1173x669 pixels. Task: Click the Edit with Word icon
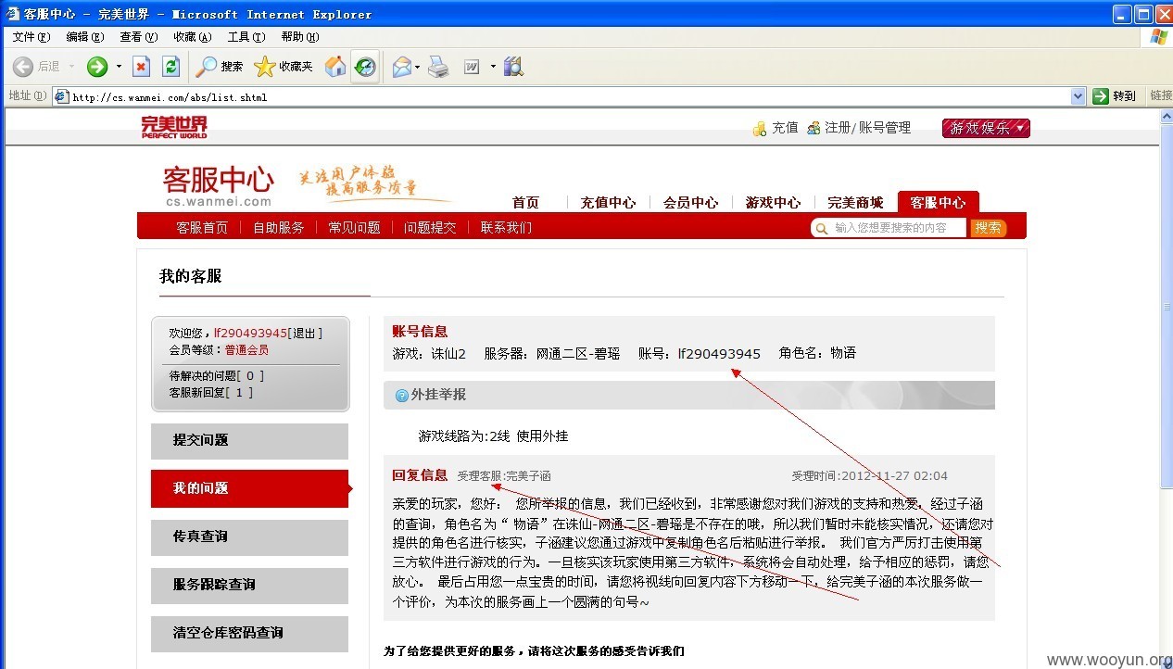point(471,67)
